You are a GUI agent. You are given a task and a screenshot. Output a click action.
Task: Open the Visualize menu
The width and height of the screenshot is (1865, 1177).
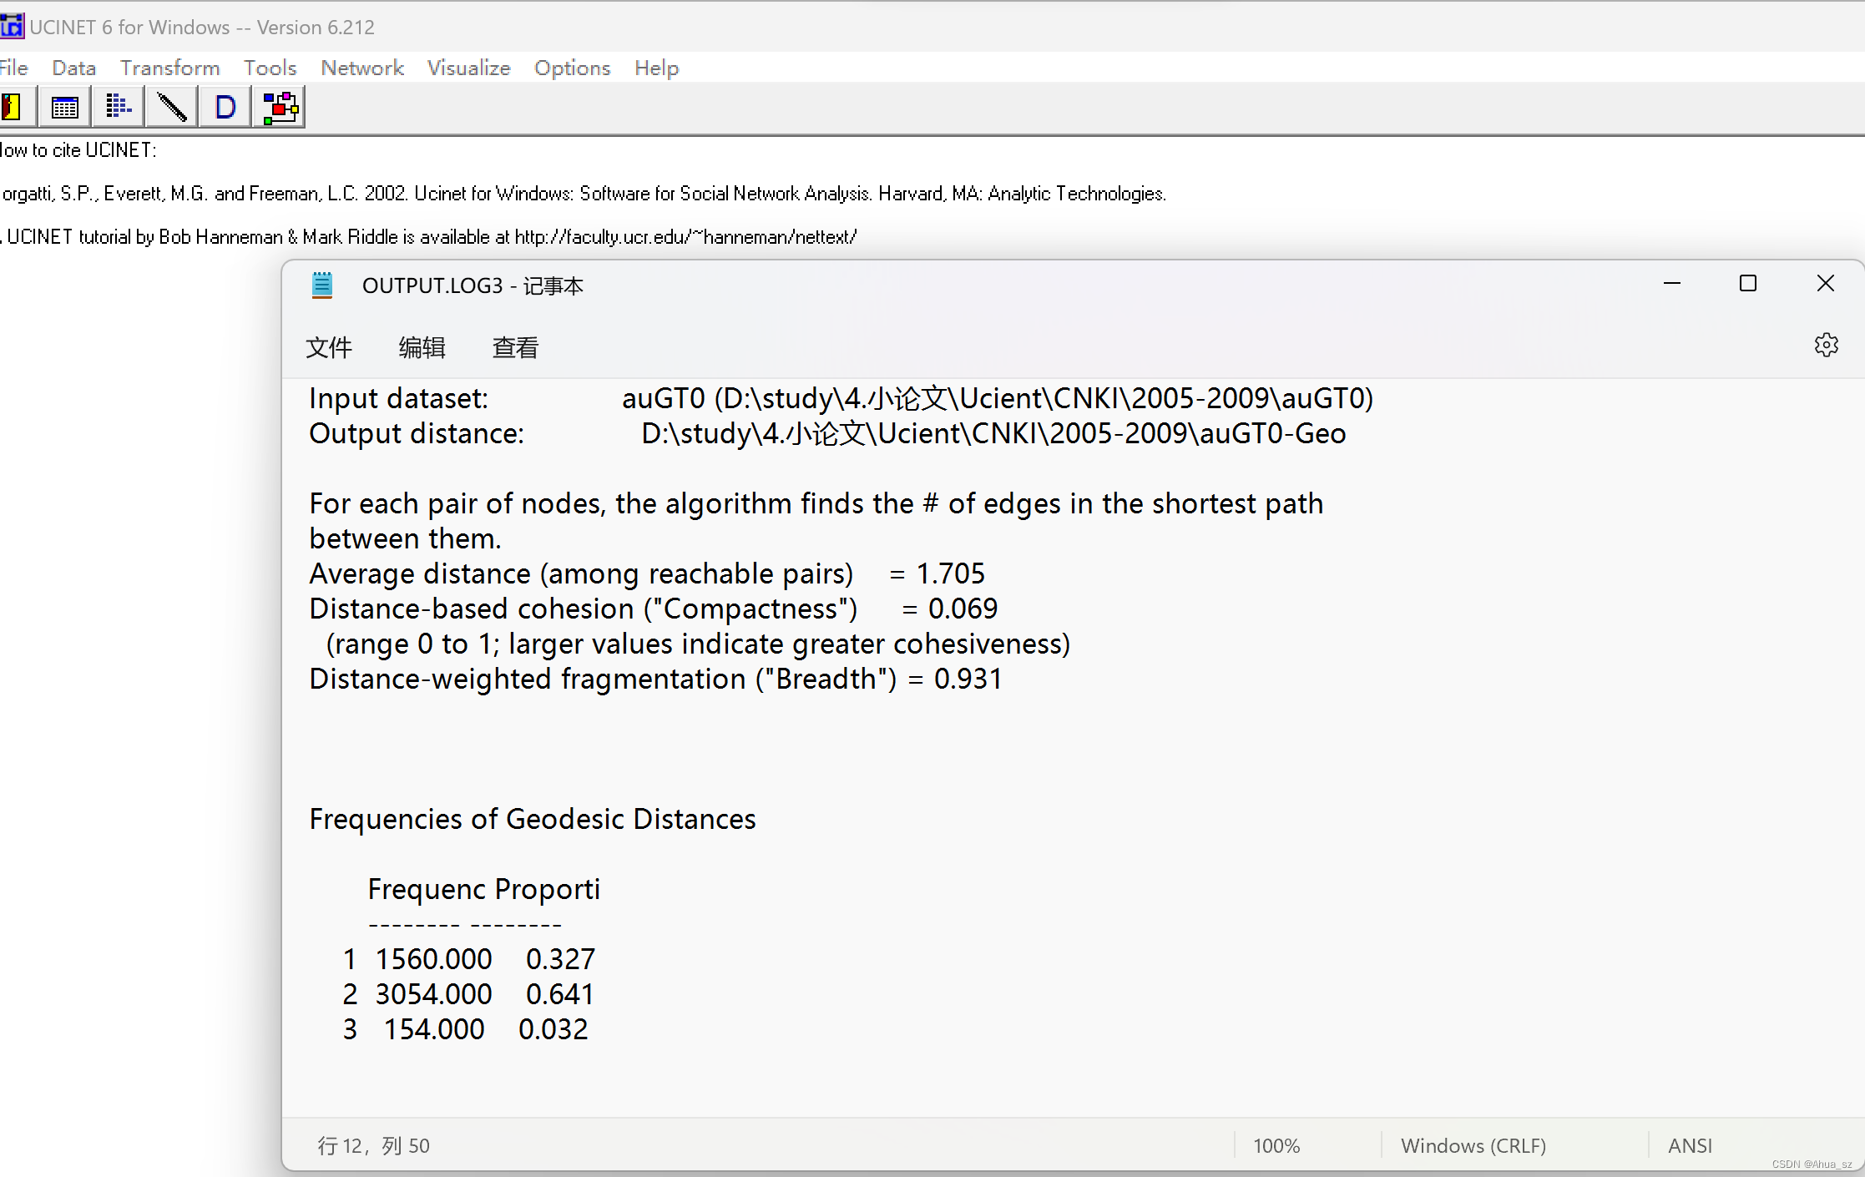click(468, 68)
